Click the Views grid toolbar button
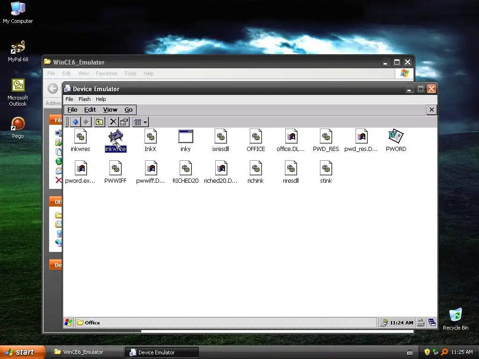 (138, 122)
